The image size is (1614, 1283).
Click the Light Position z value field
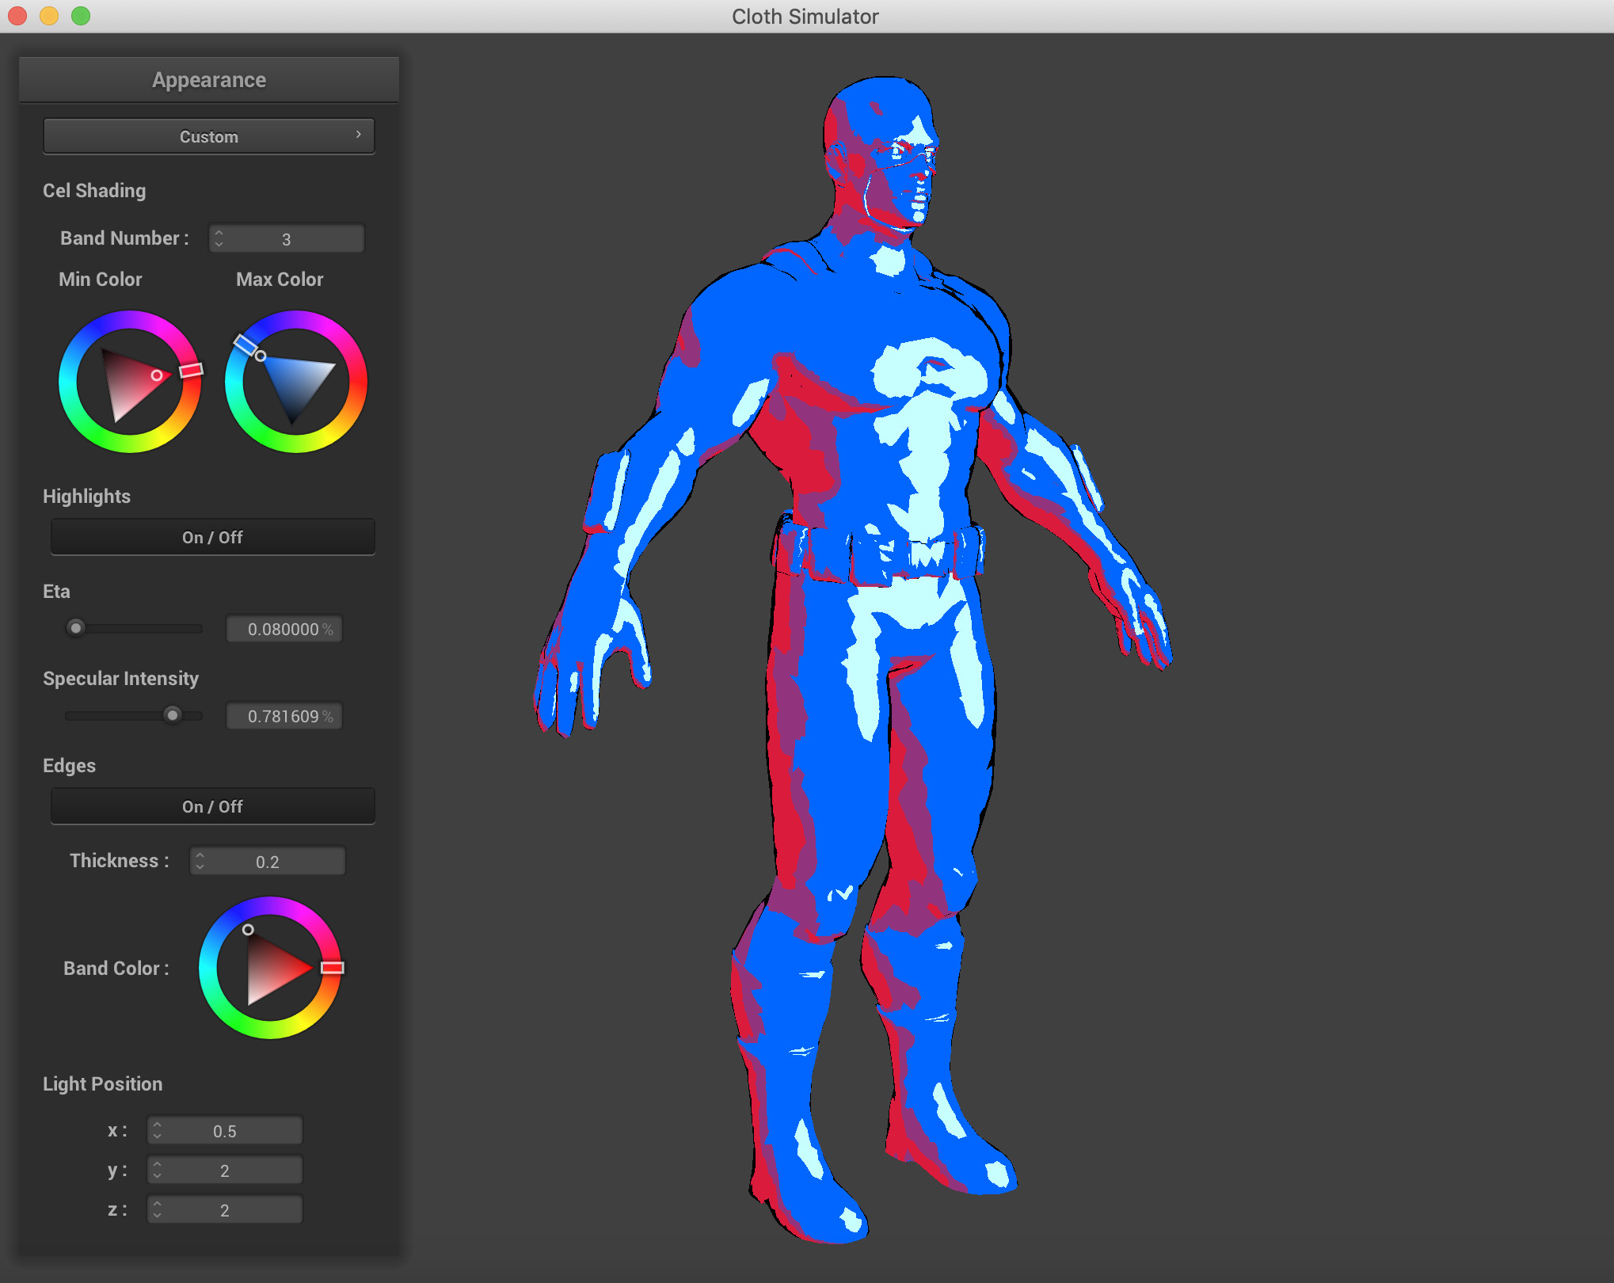coord(225,1209)
